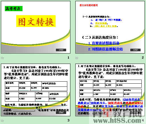Select the yellow 图文转换 title box

click(x=36, y=21)
